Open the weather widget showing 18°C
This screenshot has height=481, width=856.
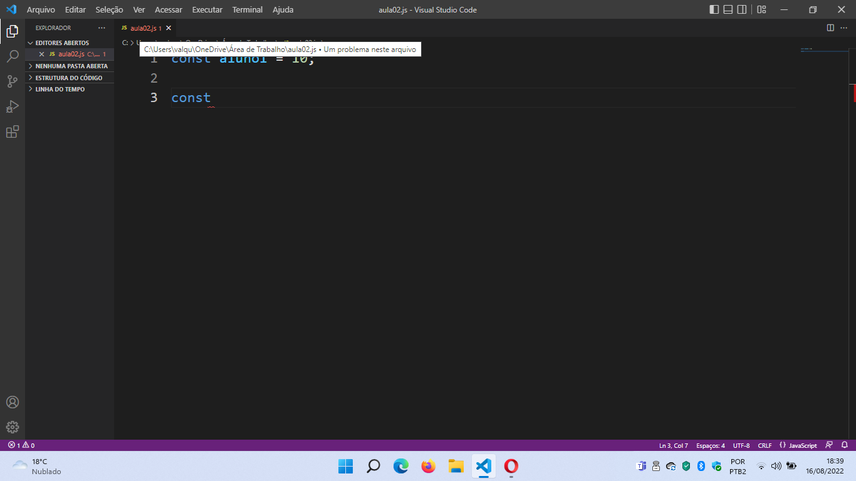click(38, 466)
